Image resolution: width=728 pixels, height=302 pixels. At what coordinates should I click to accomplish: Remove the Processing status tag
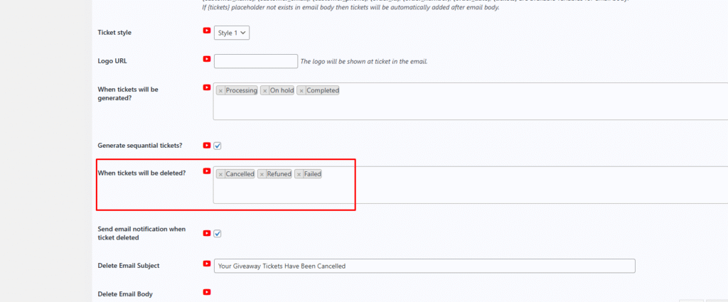click(220, 91)
